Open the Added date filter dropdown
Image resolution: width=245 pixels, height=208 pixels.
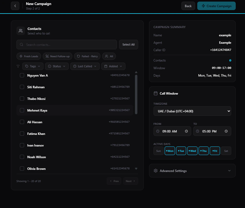113,66
